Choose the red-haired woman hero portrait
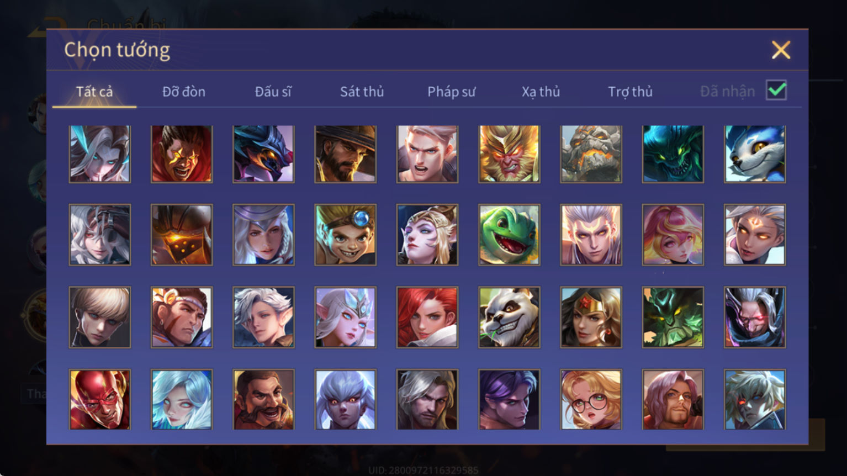This screenshot has width=847, height=476. click(427, 317)
